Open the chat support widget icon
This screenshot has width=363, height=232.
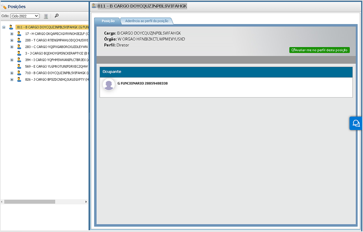tap(356, 123)
